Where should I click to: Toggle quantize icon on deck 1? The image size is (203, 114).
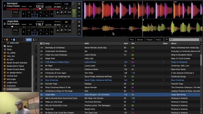66,12
